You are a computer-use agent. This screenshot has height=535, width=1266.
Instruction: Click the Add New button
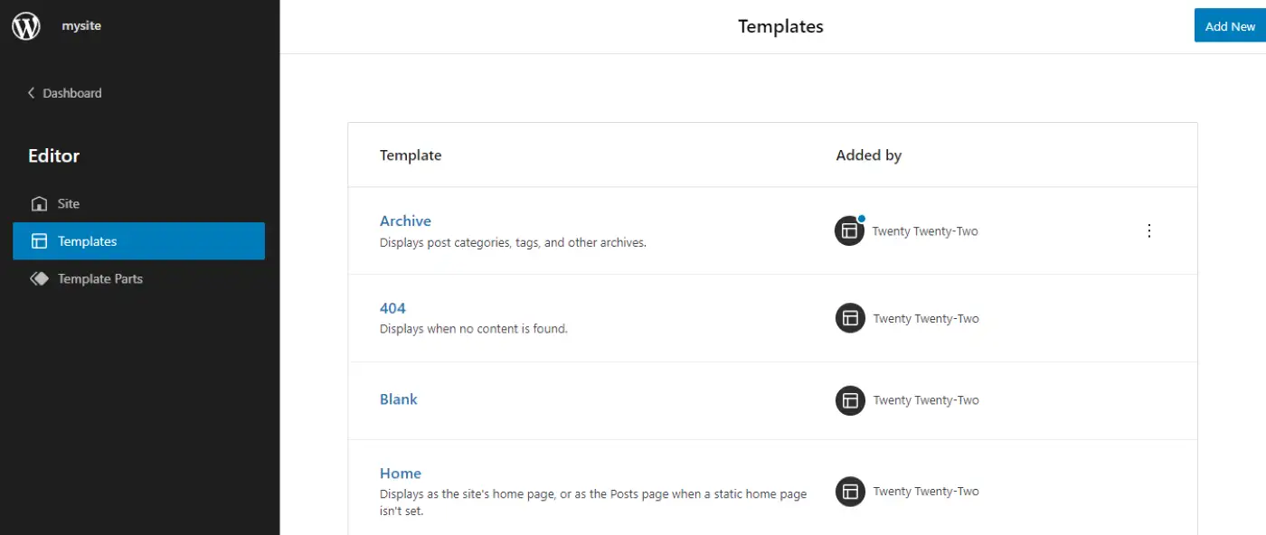[x=1230, y=26]
